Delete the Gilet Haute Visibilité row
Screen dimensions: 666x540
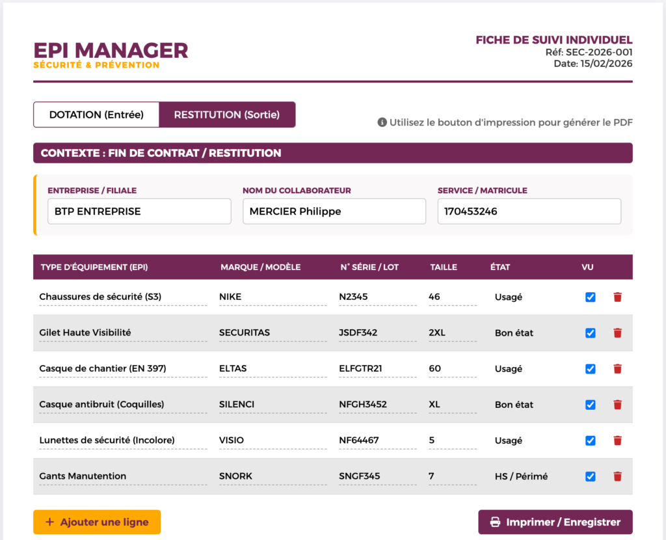point(617,333)
